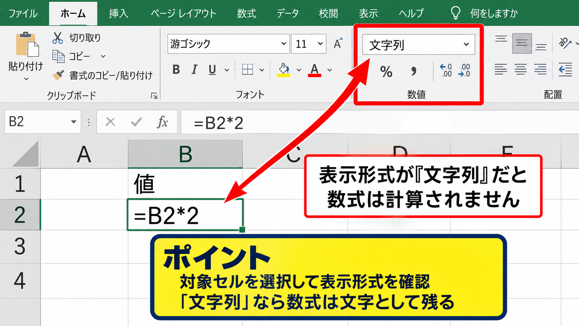Apply comma style number format
579x326 pixels.
coord(413,71)
